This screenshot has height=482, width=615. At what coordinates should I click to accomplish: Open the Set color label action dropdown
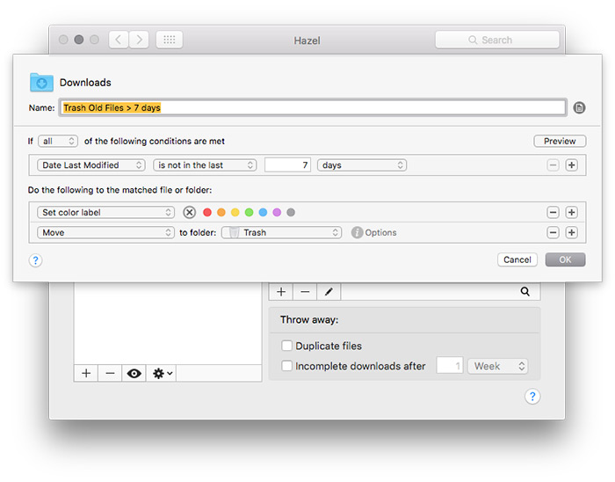coord(105,212)
